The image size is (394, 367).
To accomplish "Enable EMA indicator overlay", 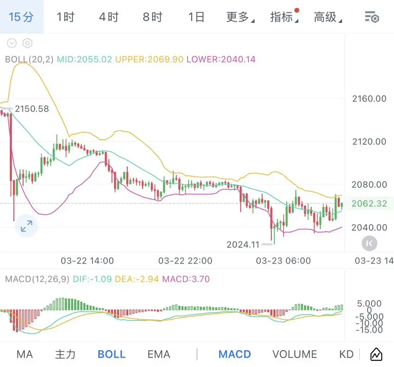I will (x=159, y=354).
